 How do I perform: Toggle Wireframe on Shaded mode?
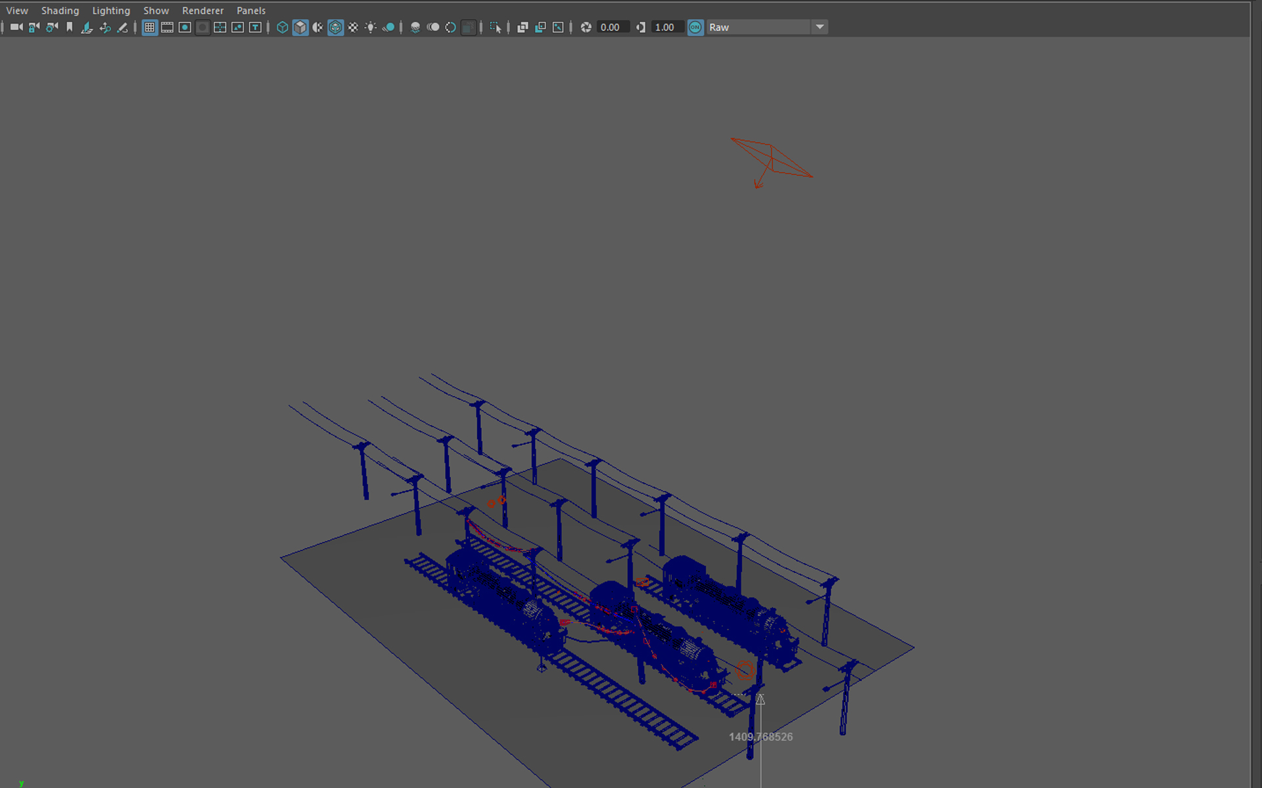coord(335,27)
